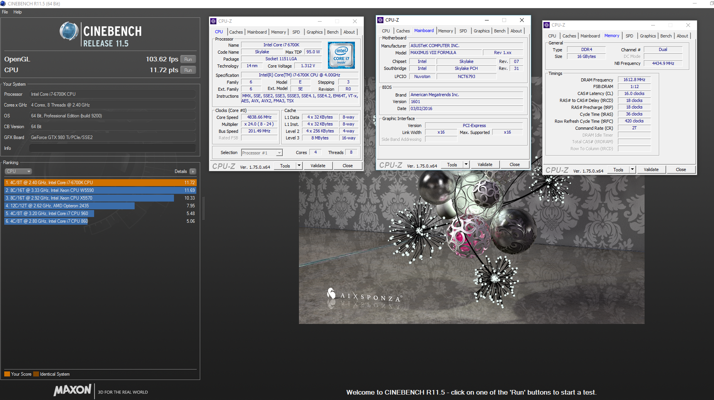Click Validate in the Memory window
Image resolution: width=714 pixels, height=400 pixels.
(651, 169)
